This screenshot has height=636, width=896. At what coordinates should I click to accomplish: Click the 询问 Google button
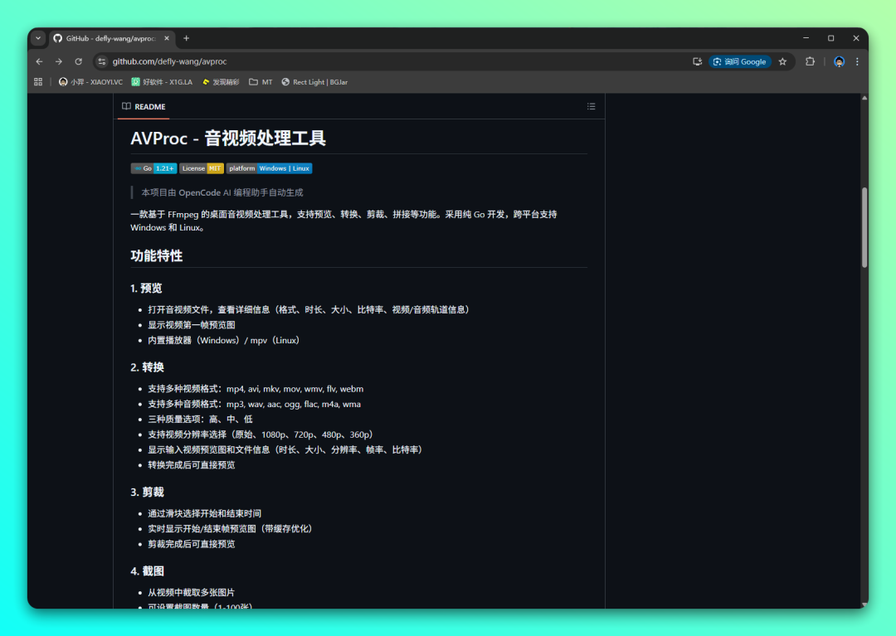[x=739, y=61]
